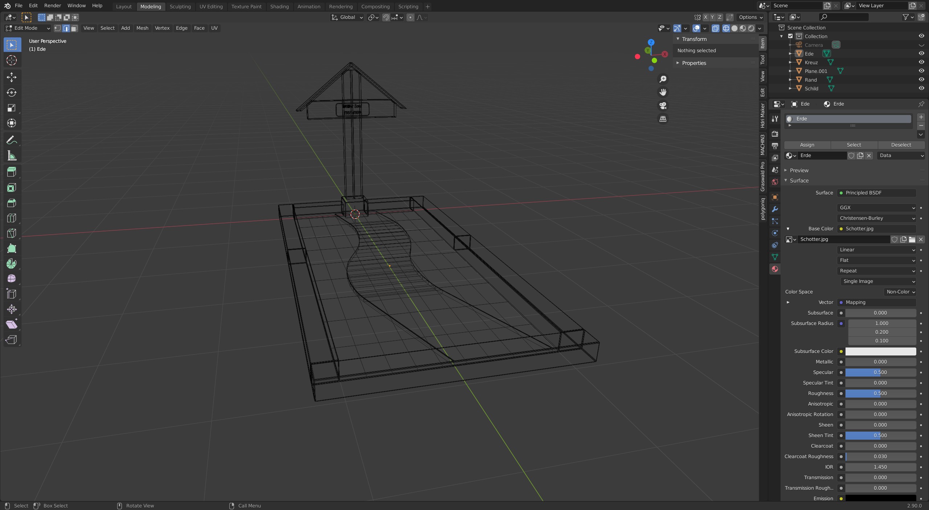Click the Deselect material button
929x510 pixels.
pos(901,145)
